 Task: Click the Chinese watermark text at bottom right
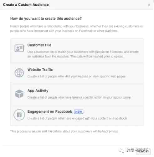[x=138, y=150]
